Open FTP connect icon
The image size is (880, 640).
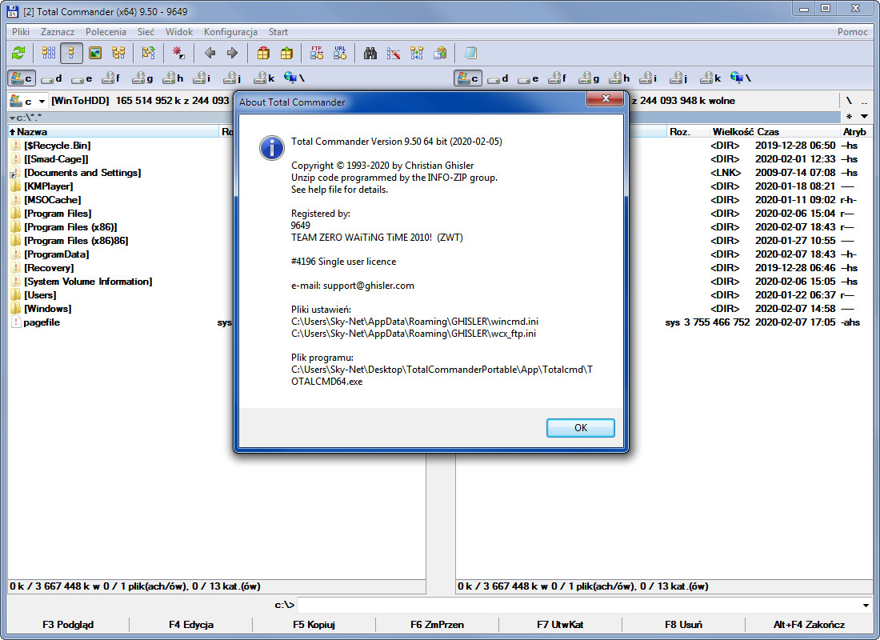pyautogui.click(x=317, y=54)
